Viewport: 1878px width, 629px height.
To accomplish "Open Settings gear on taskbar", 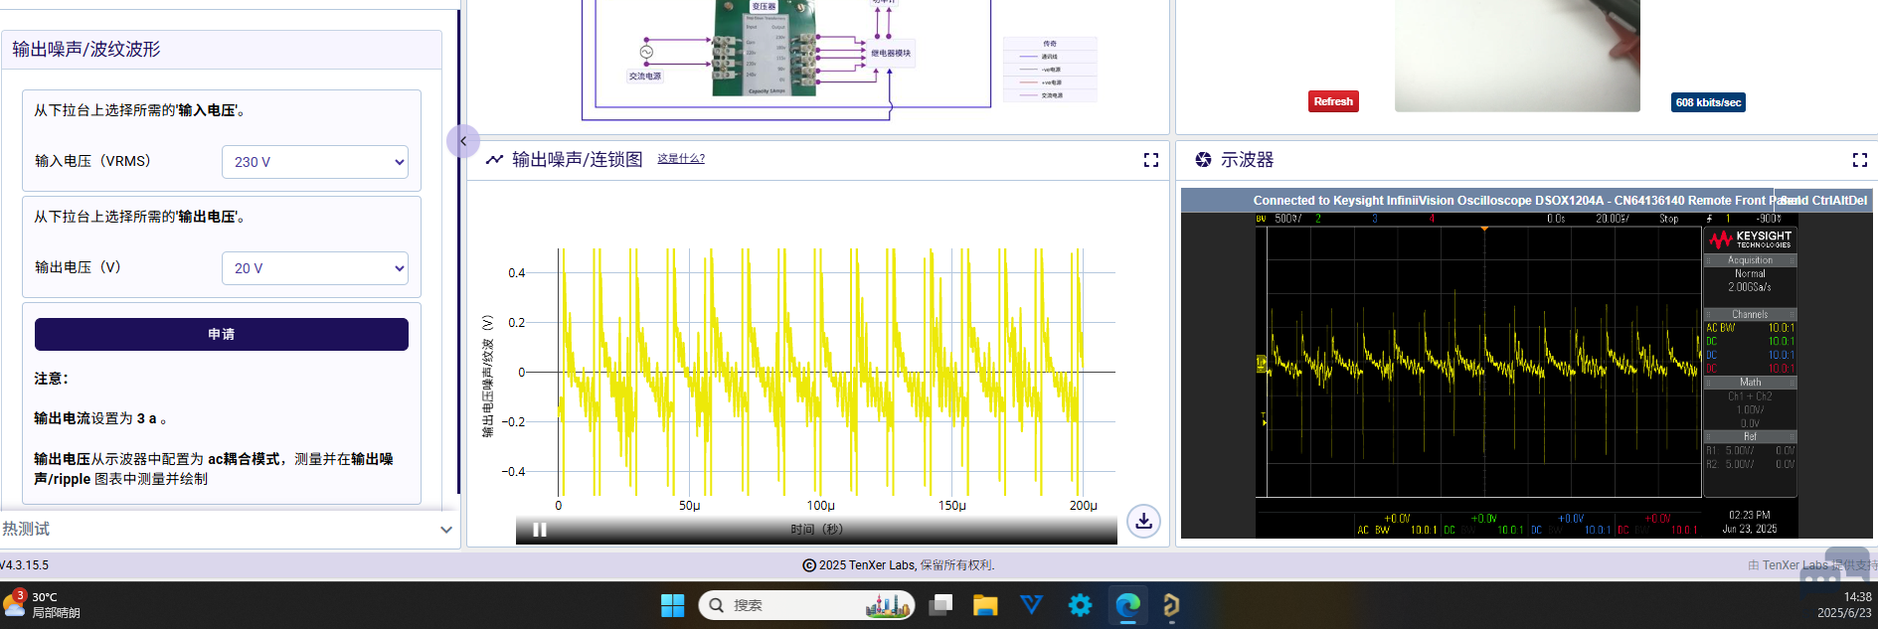I will pos(1081,605).
